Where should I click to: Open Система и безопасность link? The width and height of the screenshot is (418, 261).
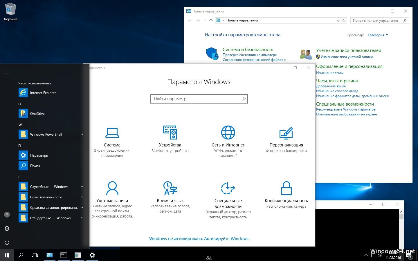pos(248,50)
